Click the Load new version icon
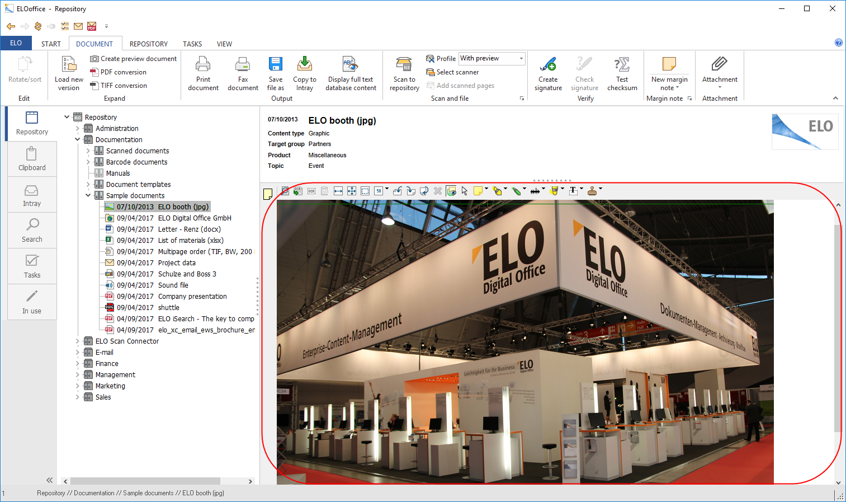Screen dimensions: 846x502 click(x=69, y=64)
